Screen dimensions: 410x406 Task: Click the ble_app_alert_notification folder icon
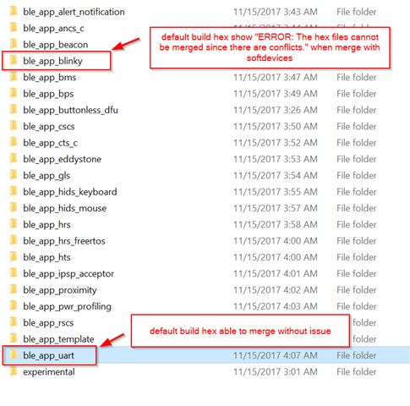[13, 12]
